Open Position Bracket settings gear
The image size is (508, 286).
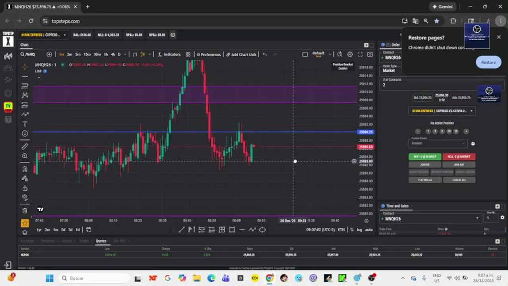pos(473,144)
